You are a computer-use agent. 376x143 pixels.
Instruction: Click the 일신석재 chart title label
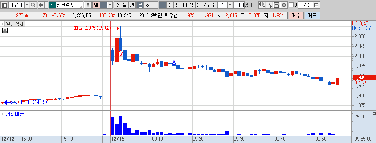click(x=15, y=24)
